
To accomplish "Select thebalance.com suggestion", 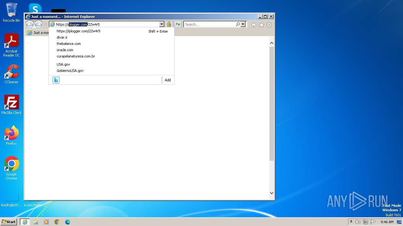I will 111,44.
